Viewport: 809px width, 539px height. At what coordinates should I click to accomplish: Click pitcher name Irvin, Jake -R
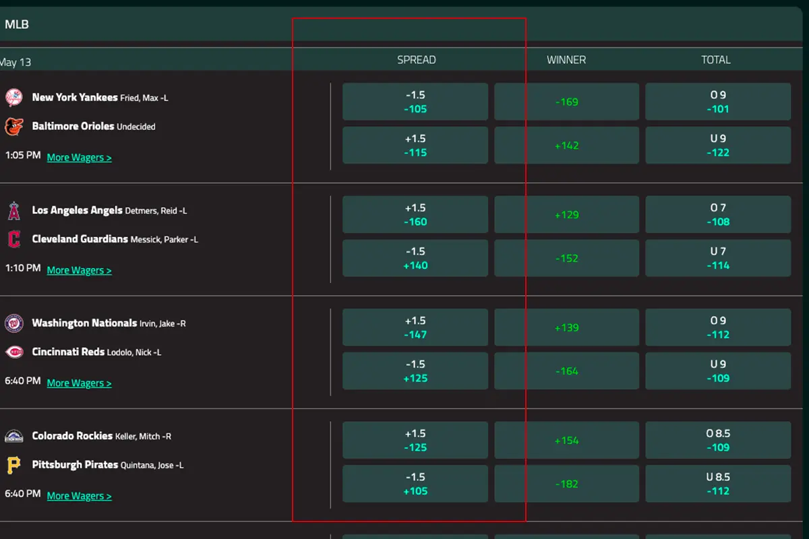click(x=162, y=324)
